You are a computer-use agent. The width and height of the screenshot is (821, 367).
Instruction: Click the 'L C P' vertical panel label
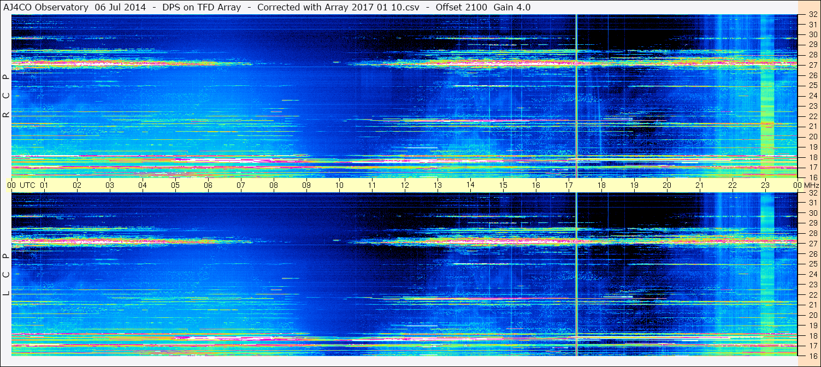click(x=7, y=275)
